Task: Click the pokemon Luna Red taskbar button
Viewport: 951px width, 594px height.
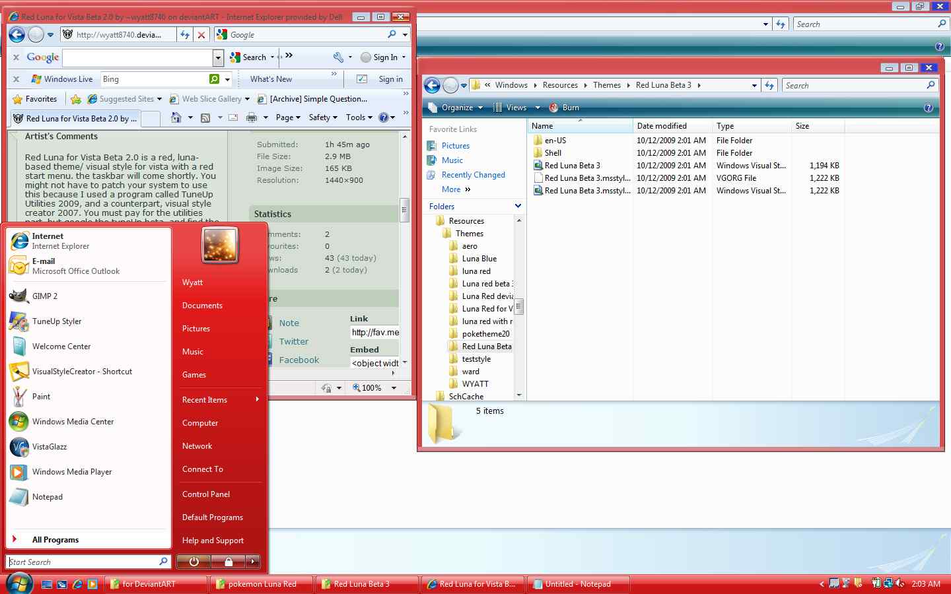Action: click(262, 584)
